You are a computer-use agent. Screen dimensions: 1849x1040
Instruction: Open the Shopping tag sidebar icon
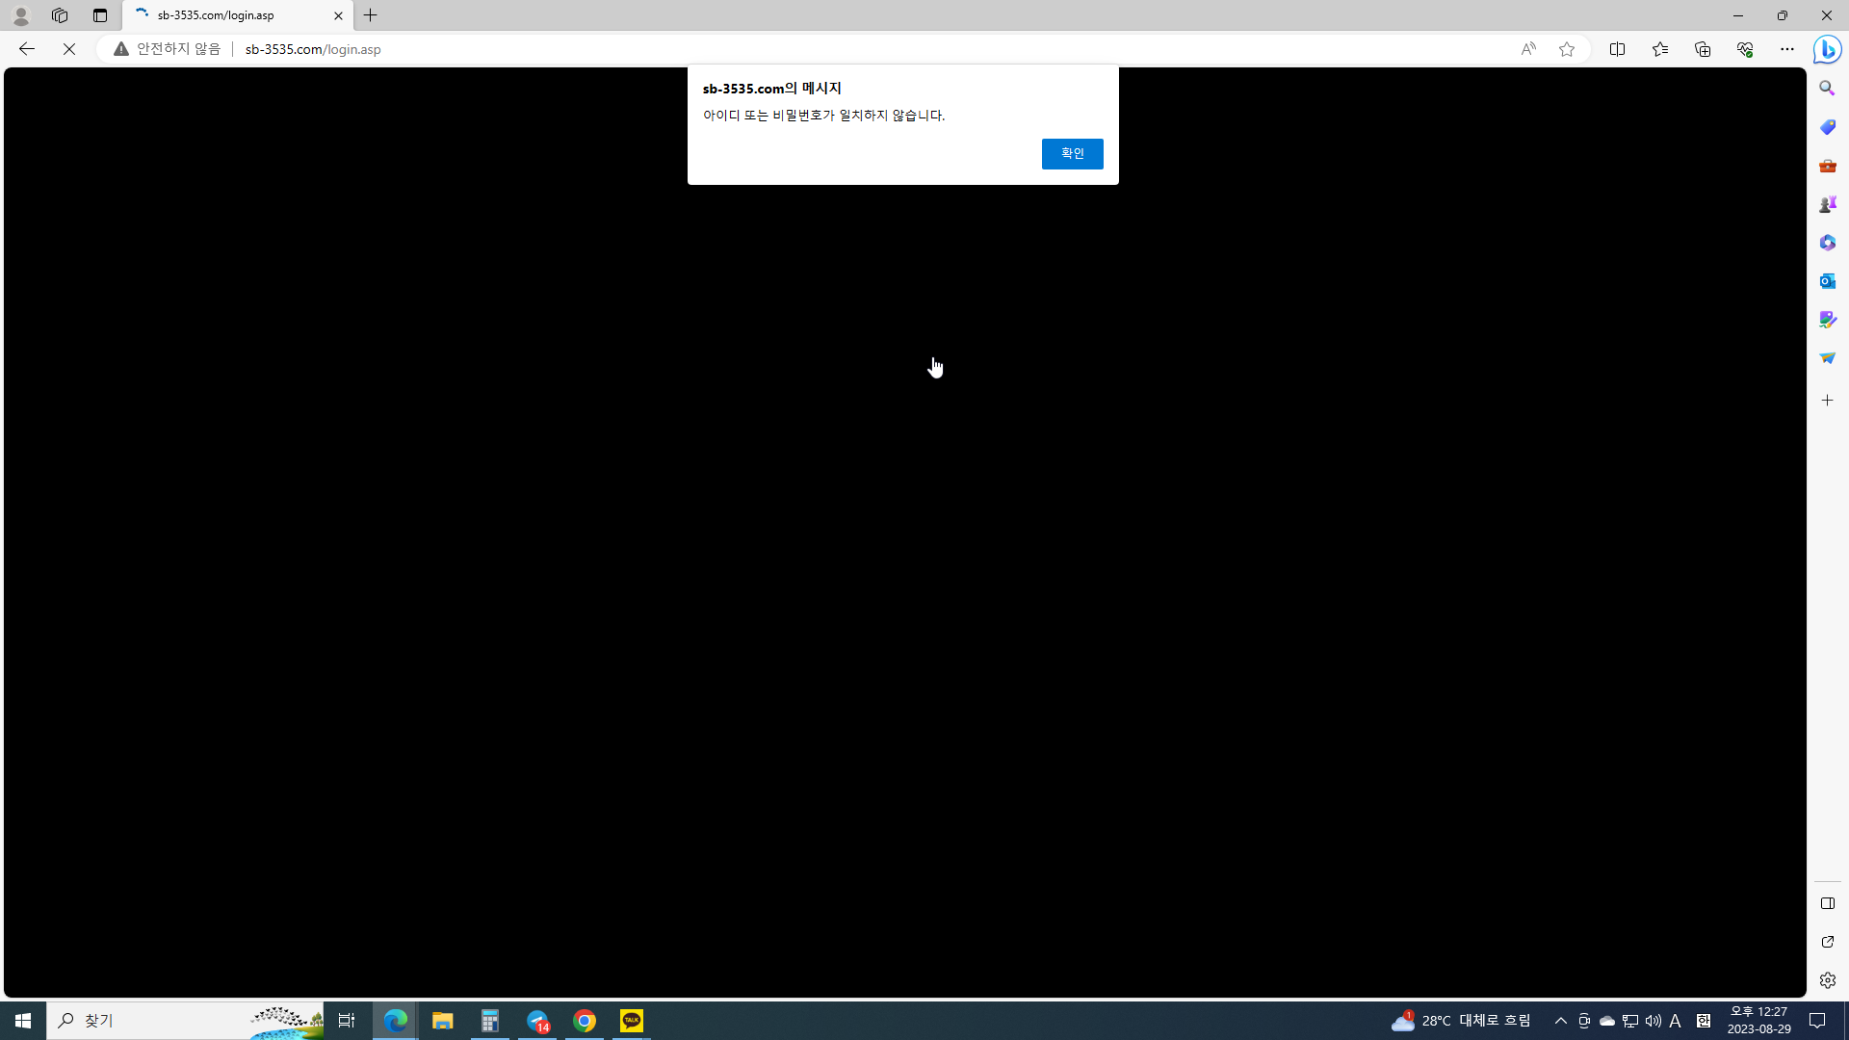[1827, 127]
